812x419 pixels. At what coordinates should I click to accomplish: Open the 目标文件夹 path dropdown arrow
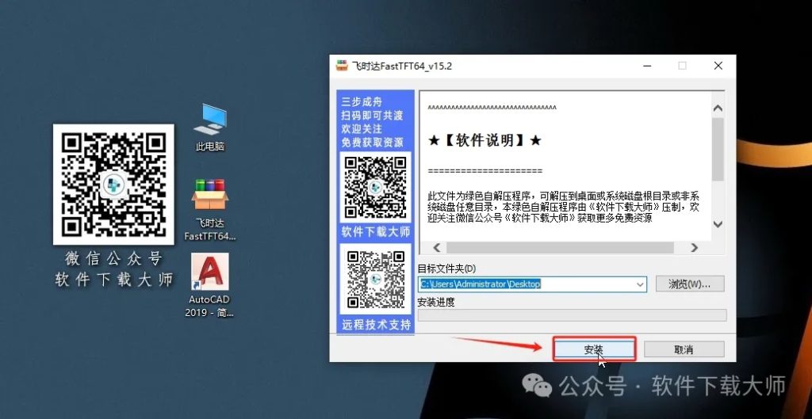[x=640, y=284]
